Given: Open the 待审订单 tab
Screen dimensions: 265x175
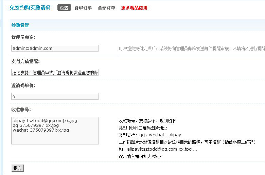Looking at the screenshot, I should 83,8.
